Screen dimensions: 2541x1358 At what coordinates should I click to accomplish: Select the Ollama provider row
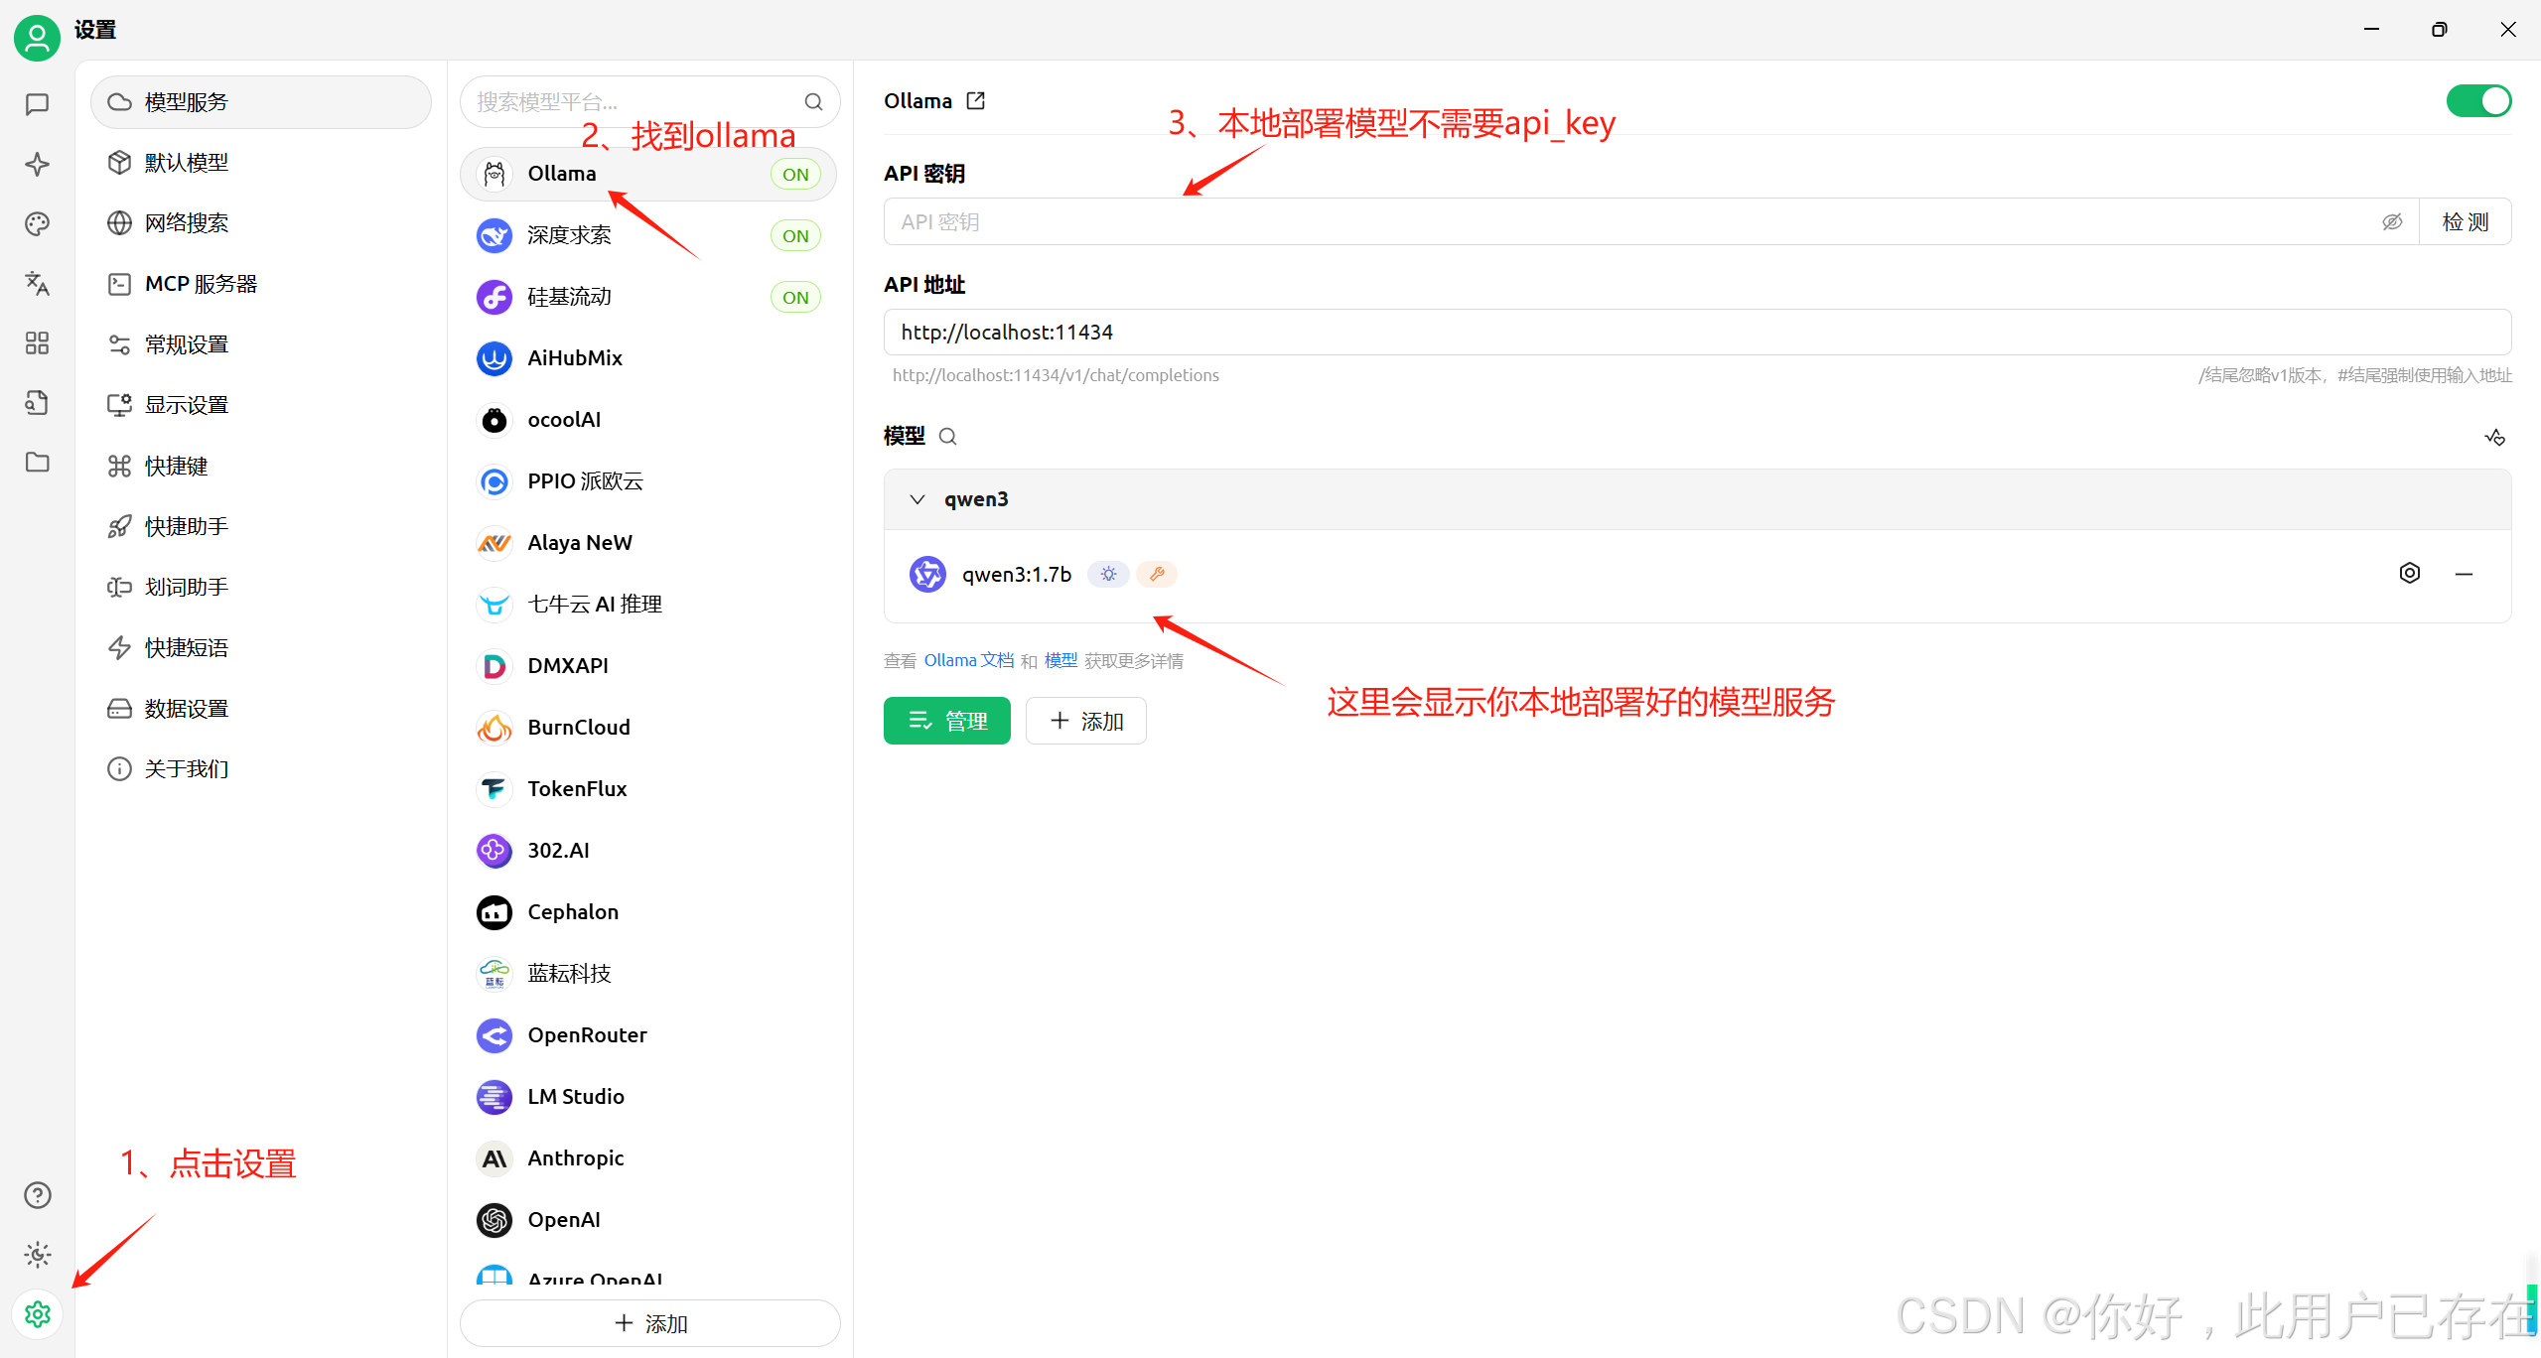coord(648,174)
